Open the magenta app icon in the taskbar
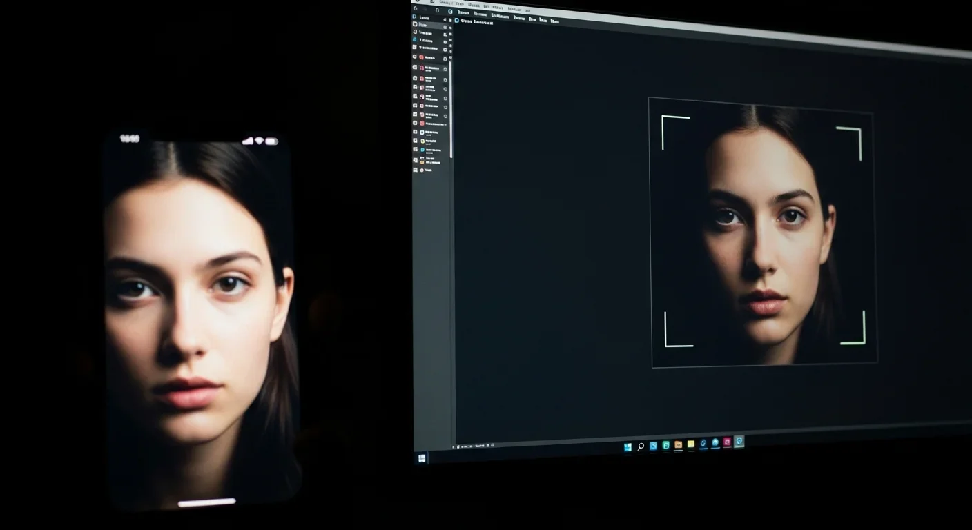This screenshot has height=530, width=972. tap(727, 442)
